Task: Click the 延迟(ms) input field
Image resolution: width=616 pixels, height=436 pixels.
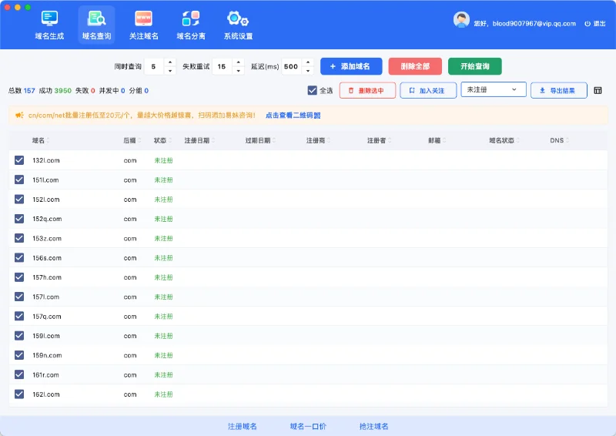Action: [292, 66]
